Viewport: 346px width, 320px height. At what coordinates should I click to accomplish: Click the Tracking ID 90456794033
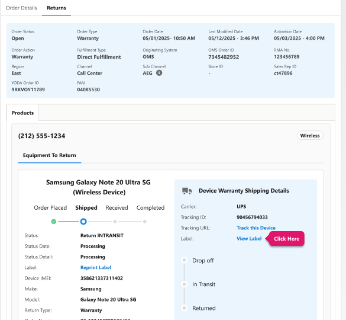(x=252, y=217)
